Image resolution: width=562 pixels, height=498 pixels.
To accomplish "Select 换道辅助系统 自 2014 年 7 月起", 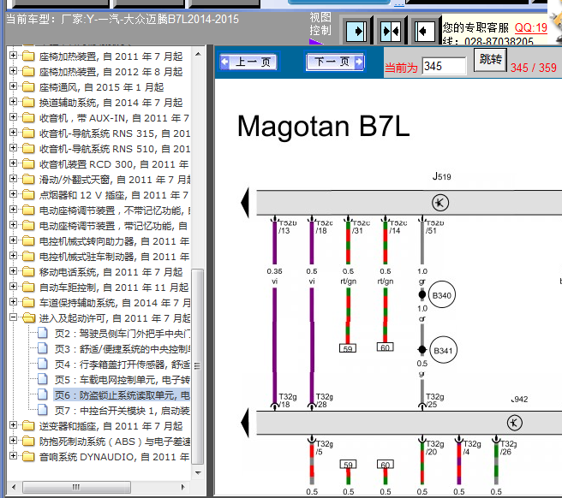I will point(111,103).
